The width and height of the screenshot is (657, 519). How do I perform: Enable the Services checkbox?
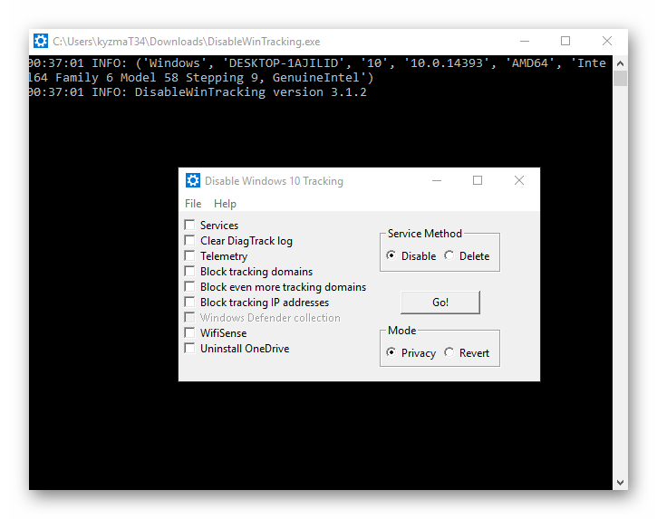(189, 225)
